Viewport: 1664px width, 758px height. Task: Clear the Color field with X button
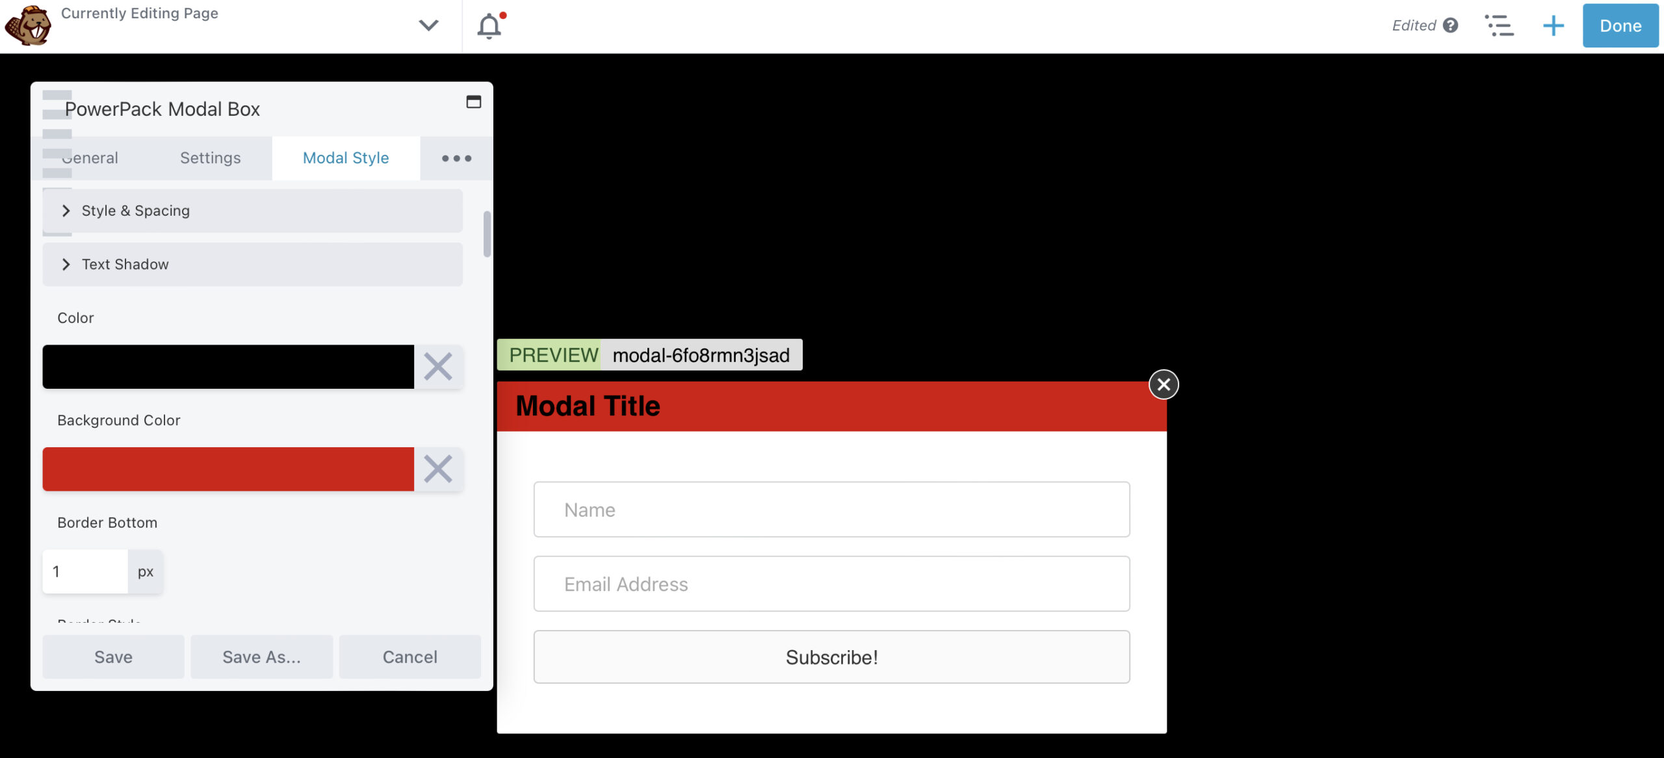pyautogui.click(x=438, y=366)
